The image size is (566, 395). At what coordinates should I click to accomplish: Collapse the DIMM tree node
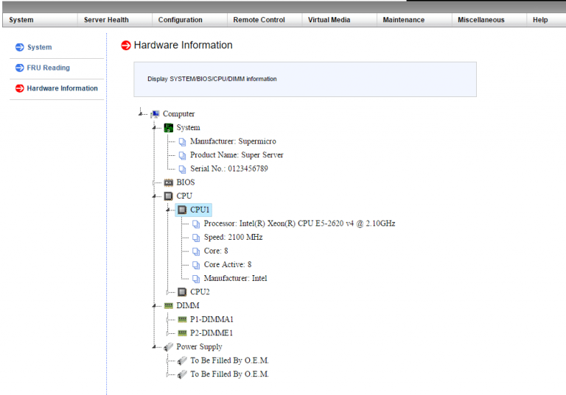click(154, 306)
